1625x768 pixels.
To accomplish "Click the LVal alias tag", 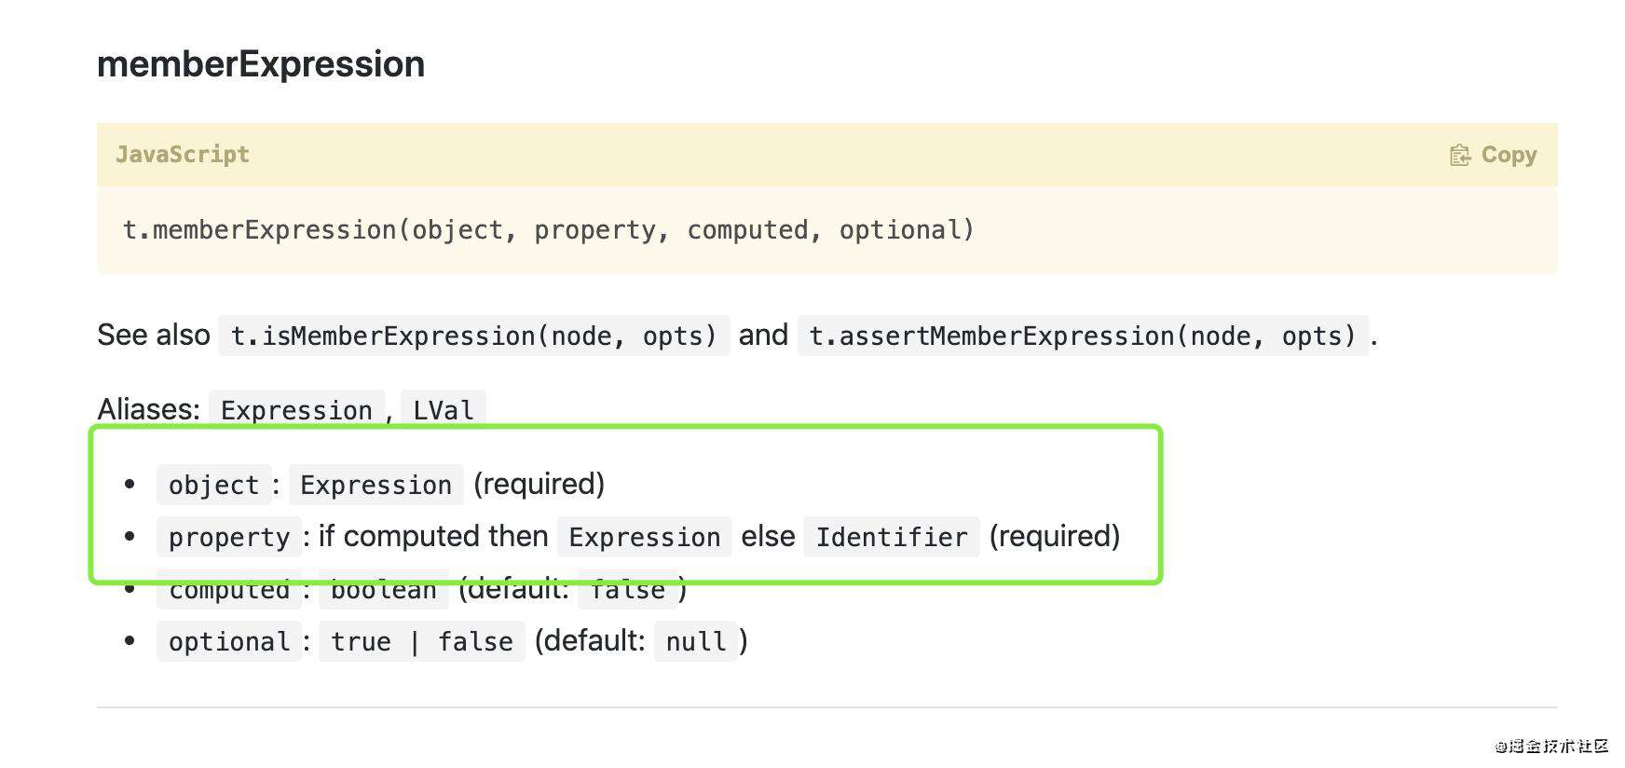I will [x=444, y=410].
